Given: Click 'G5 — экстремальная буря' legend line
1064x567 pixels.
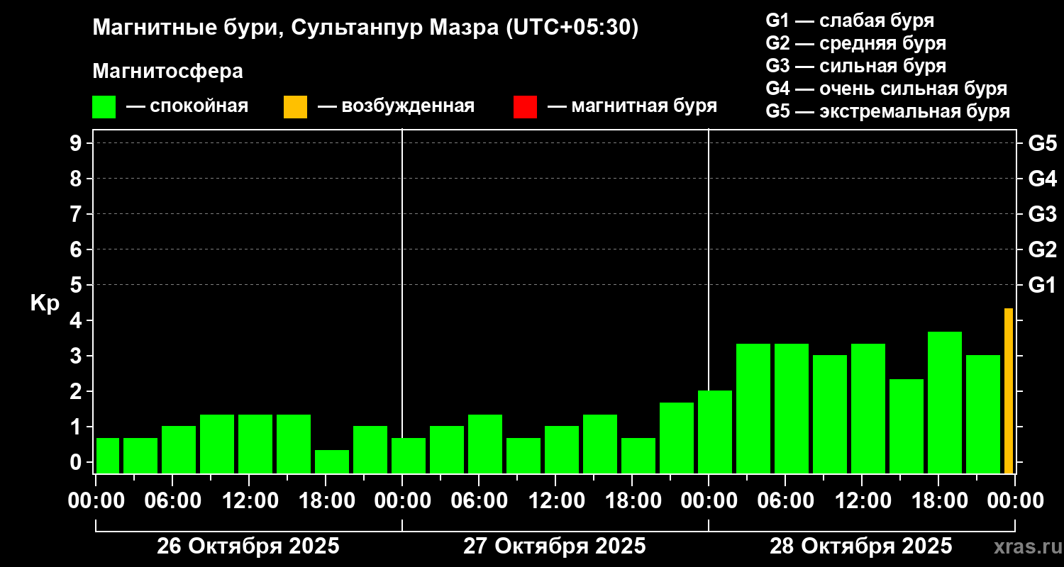Looking at the screenshot, I should 888,112.
